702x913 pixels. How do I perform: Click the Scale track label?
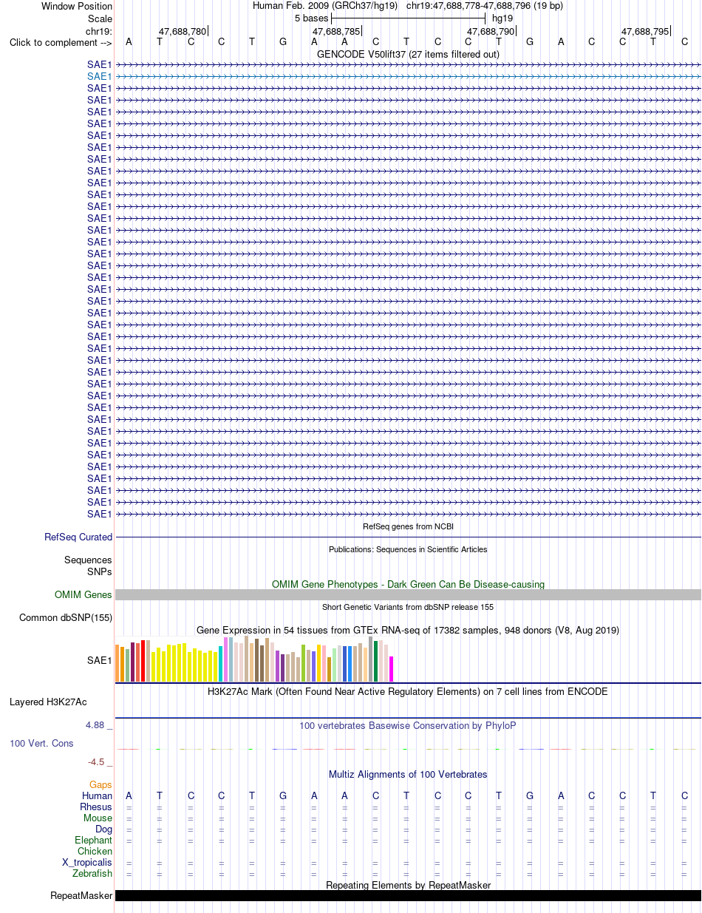pos(100,18)
